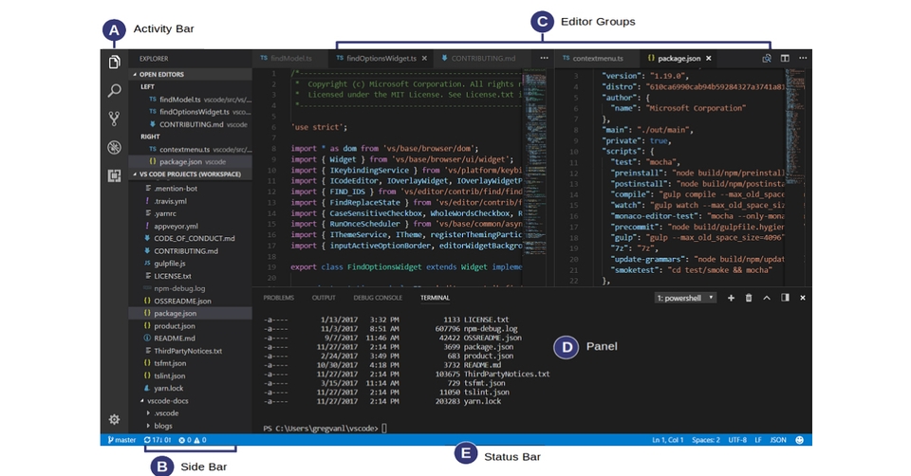Split the right editor with the split icon
The width and height of the screenshot is (911, 476).
pos(785,58)
